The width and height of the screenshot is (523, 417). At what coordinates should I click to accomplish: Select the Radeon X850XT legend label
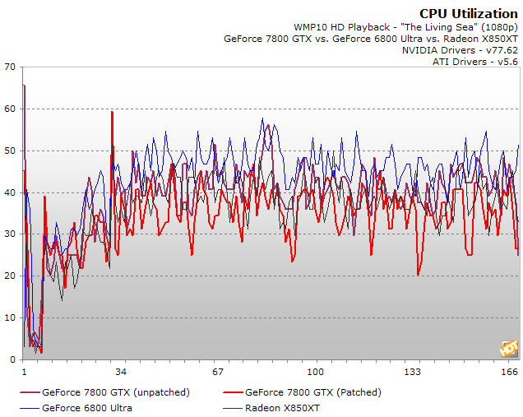[282, 408]
